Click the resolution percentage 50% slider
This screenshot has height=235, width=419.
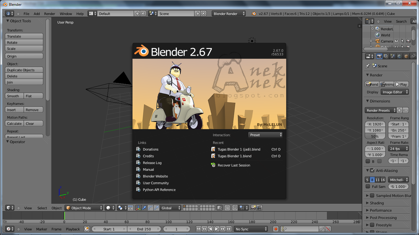[375, 136]
